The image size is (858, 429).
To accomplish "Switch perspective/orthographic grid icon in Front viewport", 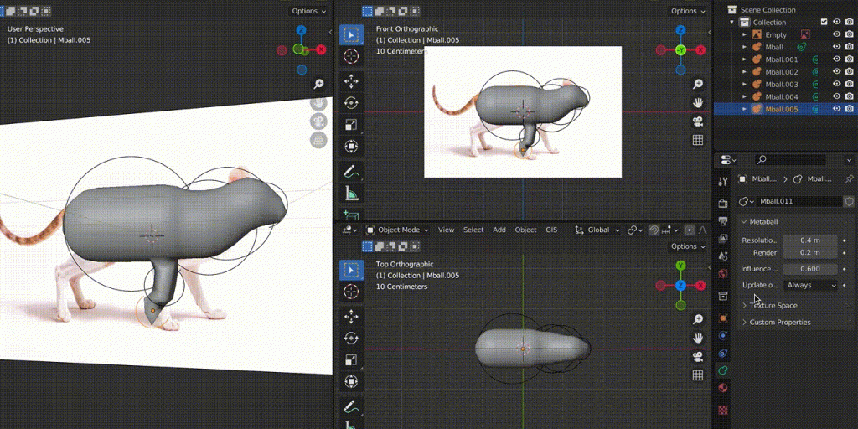I will coord(698,140).
